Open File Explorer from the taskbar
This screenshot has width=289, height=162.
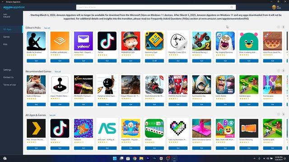141,158
